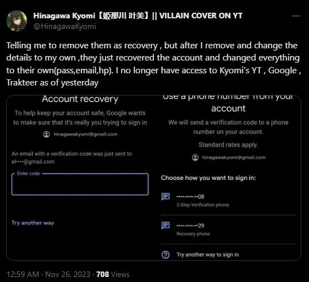
Task: Click the Try another way link
Action: point(33,223)
